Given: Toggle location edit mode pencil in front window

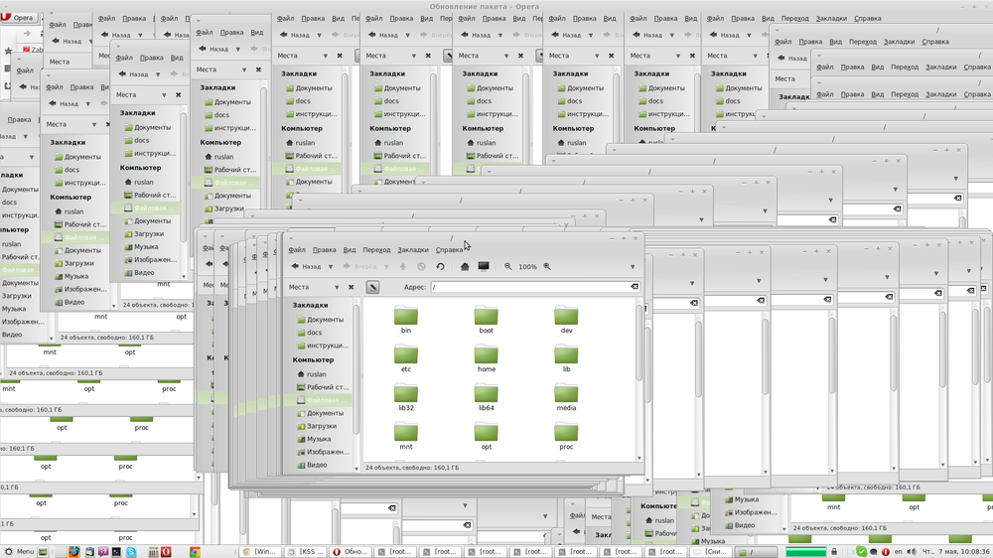Looking at the screenshot, I should [x=372, y=287].
